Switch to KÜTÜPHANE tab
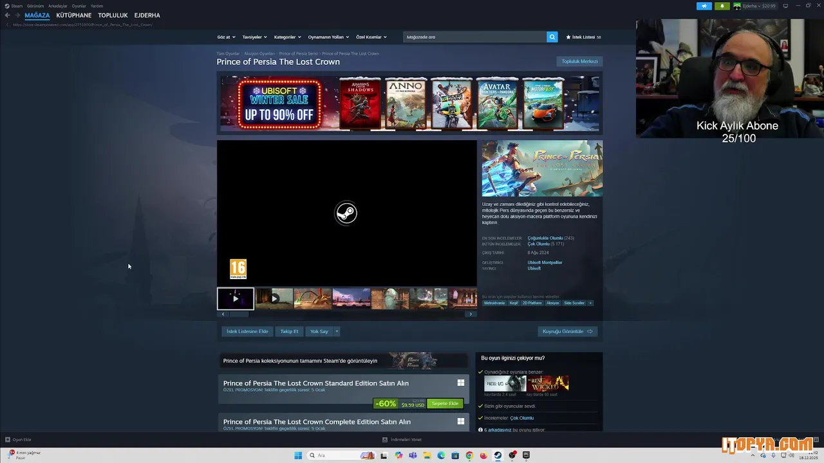Screen dimensions: 824x463 tap(74, 15)
